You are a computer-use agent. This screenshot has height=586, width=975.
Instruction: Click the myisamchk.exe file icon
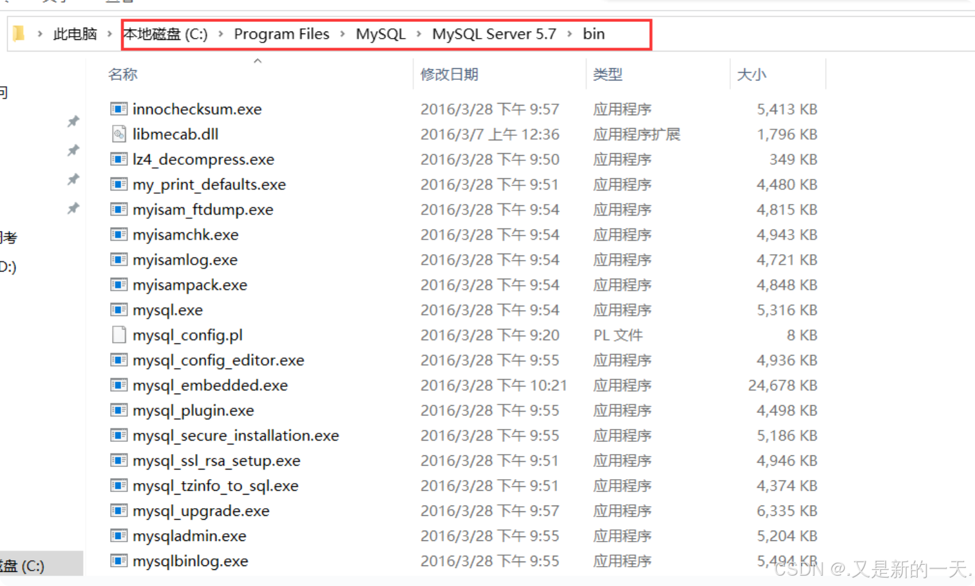118,234
